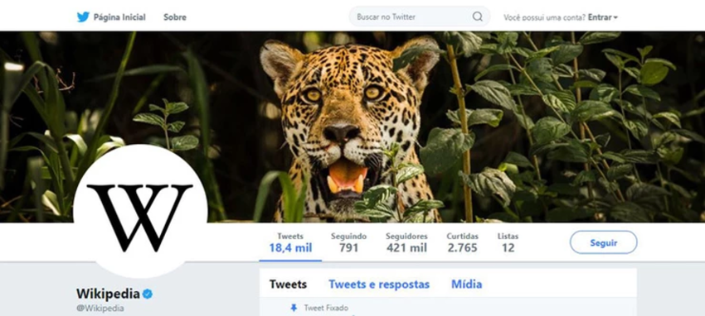Focus the Buscar no Twitter search field
This screenshot has height=316, width=705.
click(x=419, y=17)
